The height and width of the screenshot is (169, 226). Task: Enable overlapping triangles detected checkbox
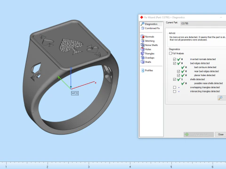(x=175, y=87)
